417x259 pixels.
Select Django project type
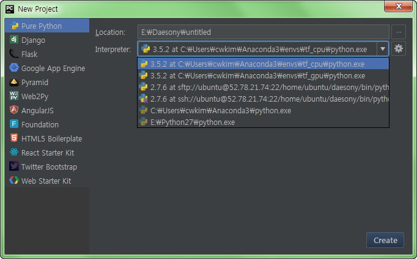click(47, 40)
